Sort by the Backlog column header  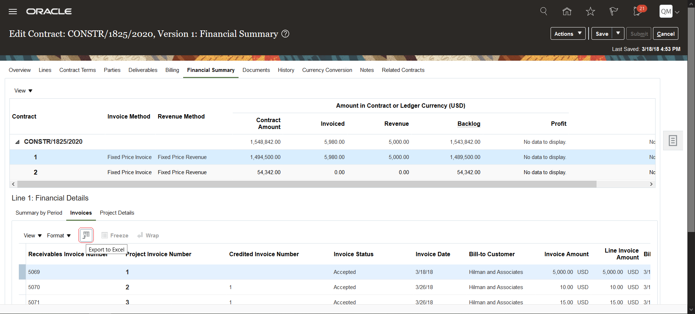468,124
